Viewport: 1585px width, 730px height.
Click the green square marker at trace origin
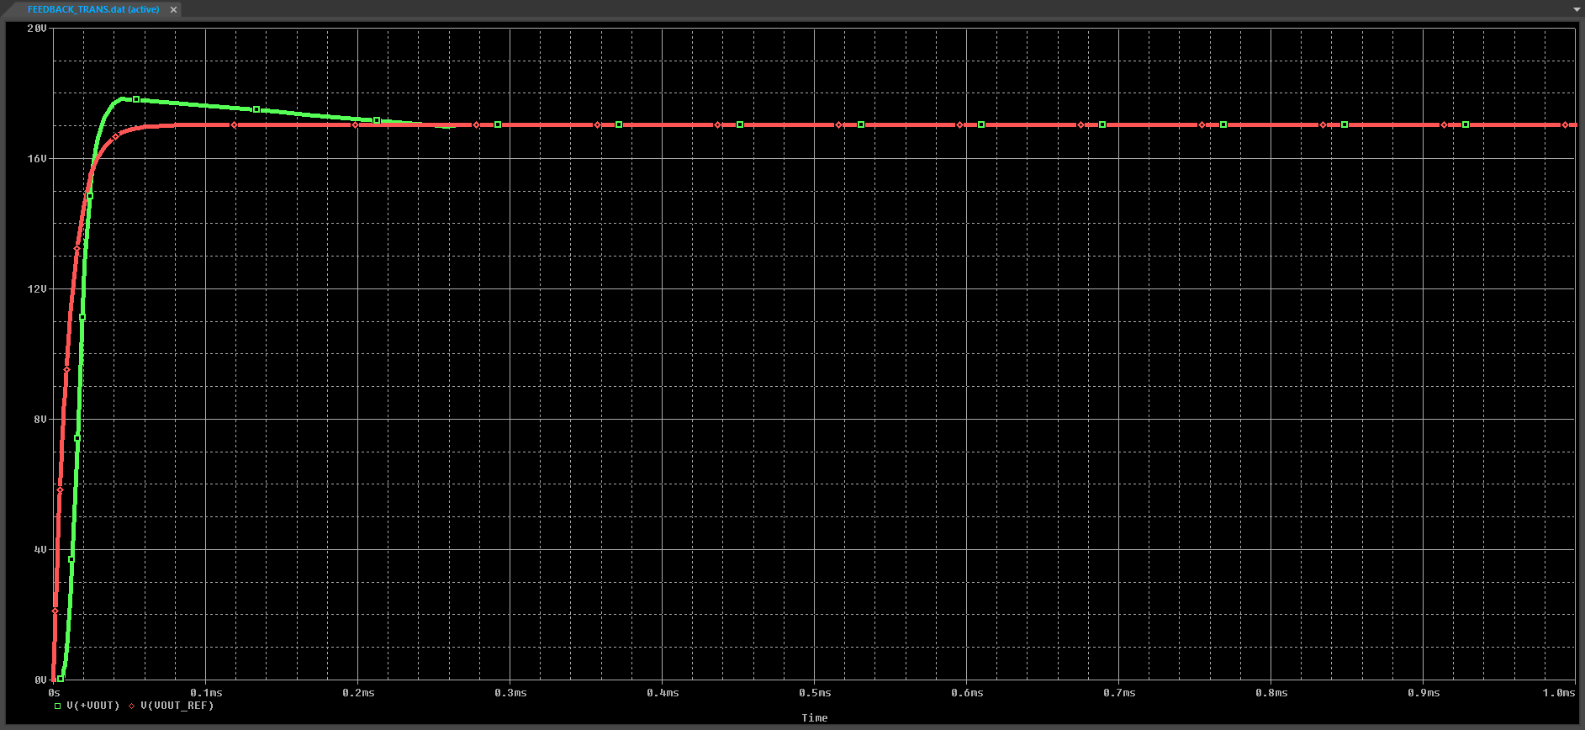[61, 679]
